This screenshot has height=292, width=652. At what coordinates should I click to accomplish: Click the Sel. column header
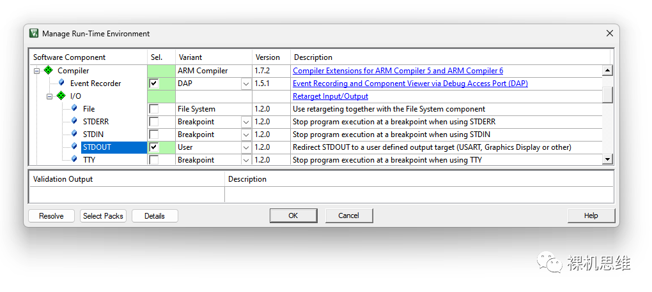click(161, 57)
